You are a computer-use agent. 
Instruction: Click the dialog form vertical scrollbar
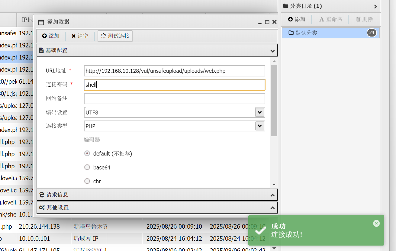[274, 100]
